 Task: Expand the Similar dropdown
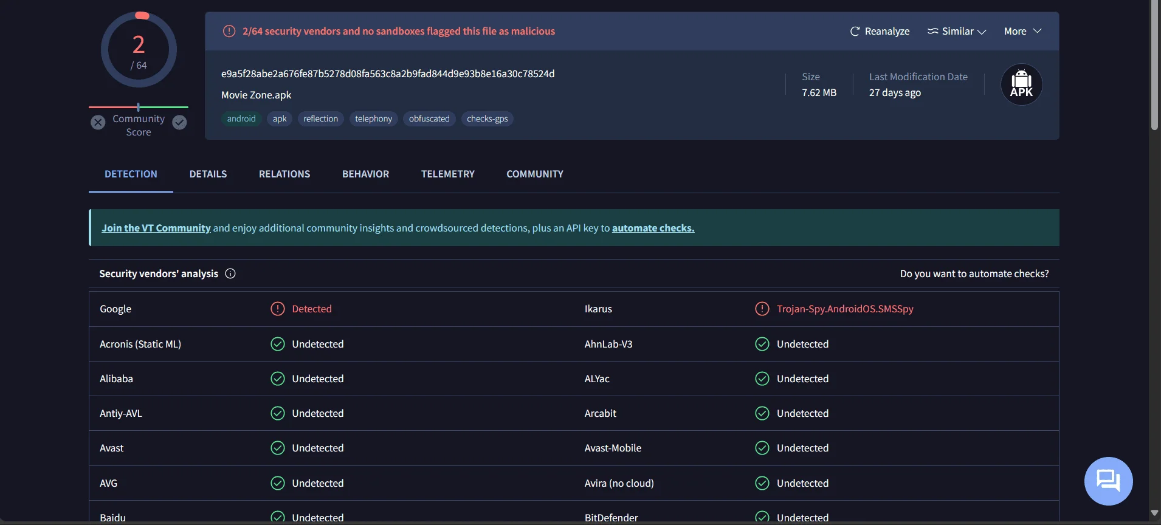pyautogui.click(x=957, y=31)
